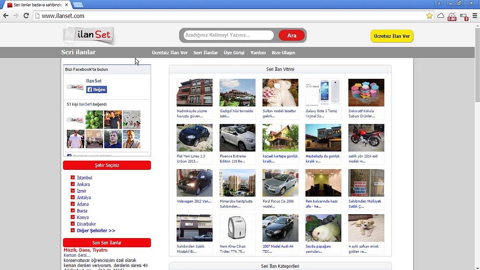Select İstanbul from the city list
This screenshot has height=270, width=480.
[x=84, y=178]
